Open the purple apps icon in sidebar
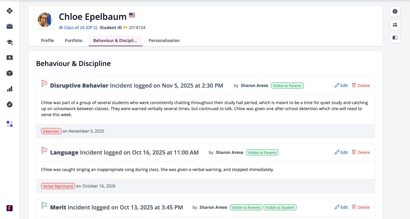The image size is (410, 219). click(x=10, y=124)
